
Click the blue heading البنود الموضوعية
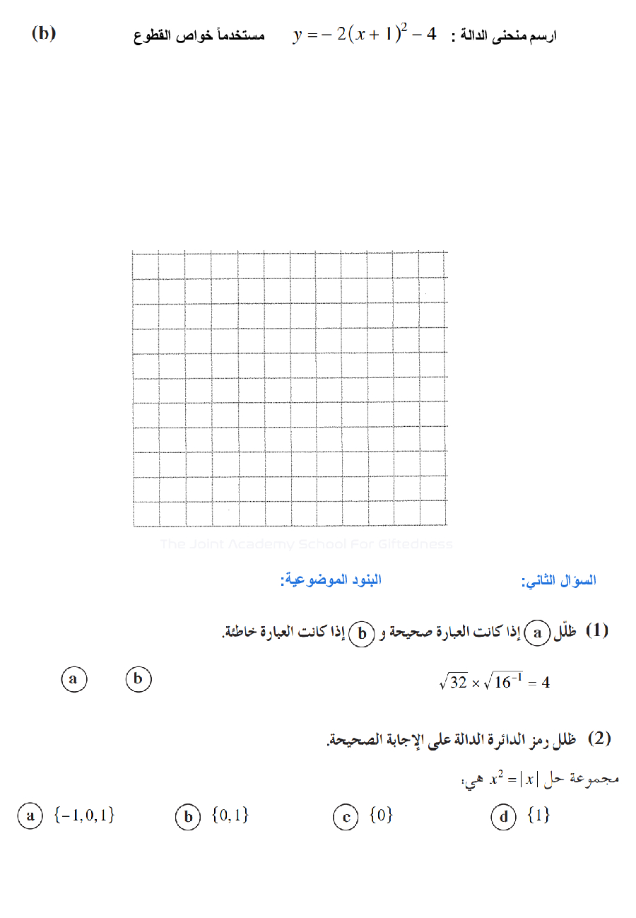[331, 580]
